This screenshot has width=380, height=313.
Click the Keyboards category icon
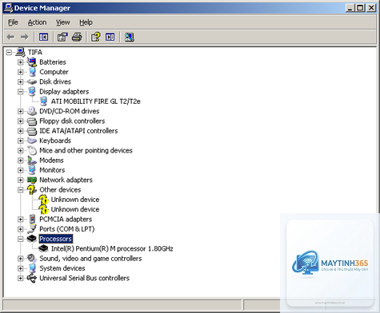(32, 141)
